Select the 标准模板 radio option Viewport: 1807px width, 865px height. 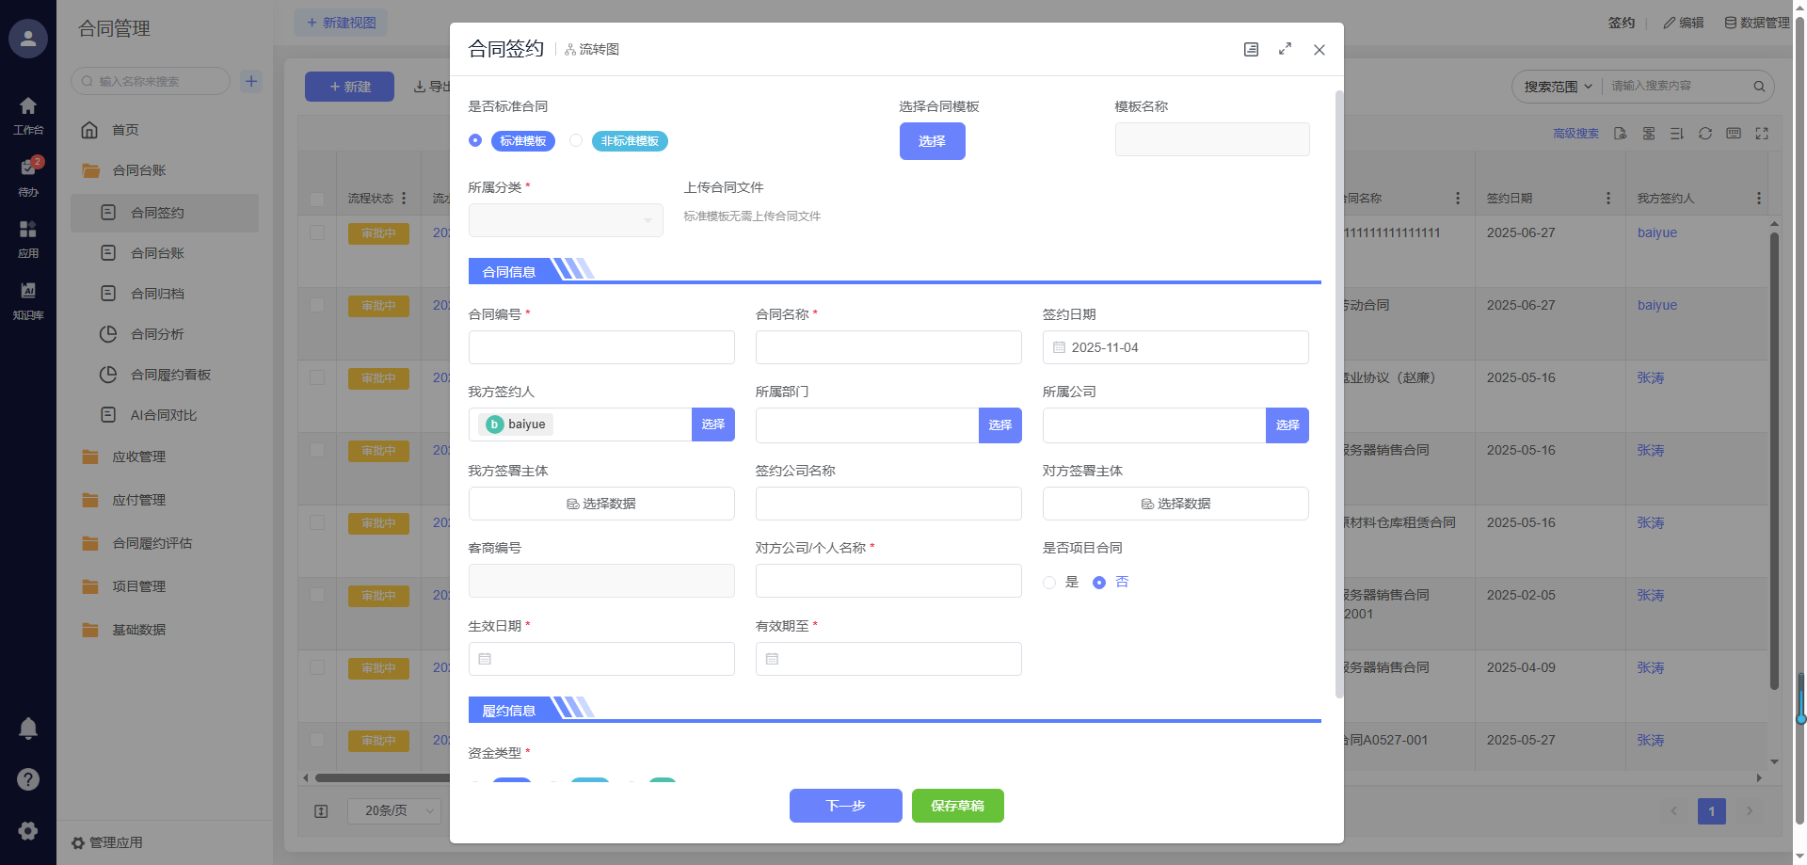[x=475, y=141]
